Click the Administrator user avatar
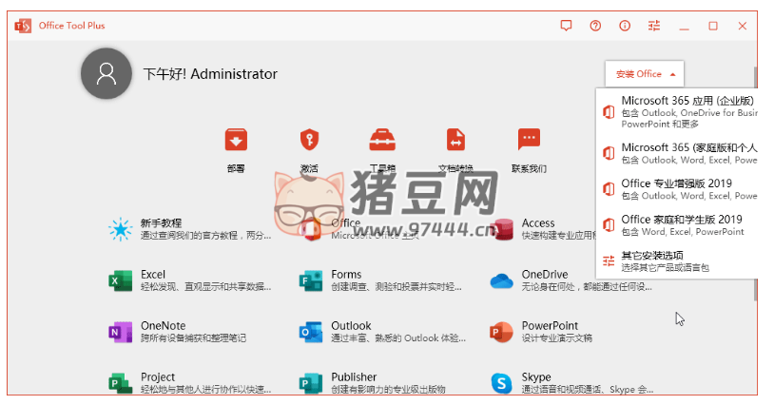774x405 pixels. click(x=106, y=74)
